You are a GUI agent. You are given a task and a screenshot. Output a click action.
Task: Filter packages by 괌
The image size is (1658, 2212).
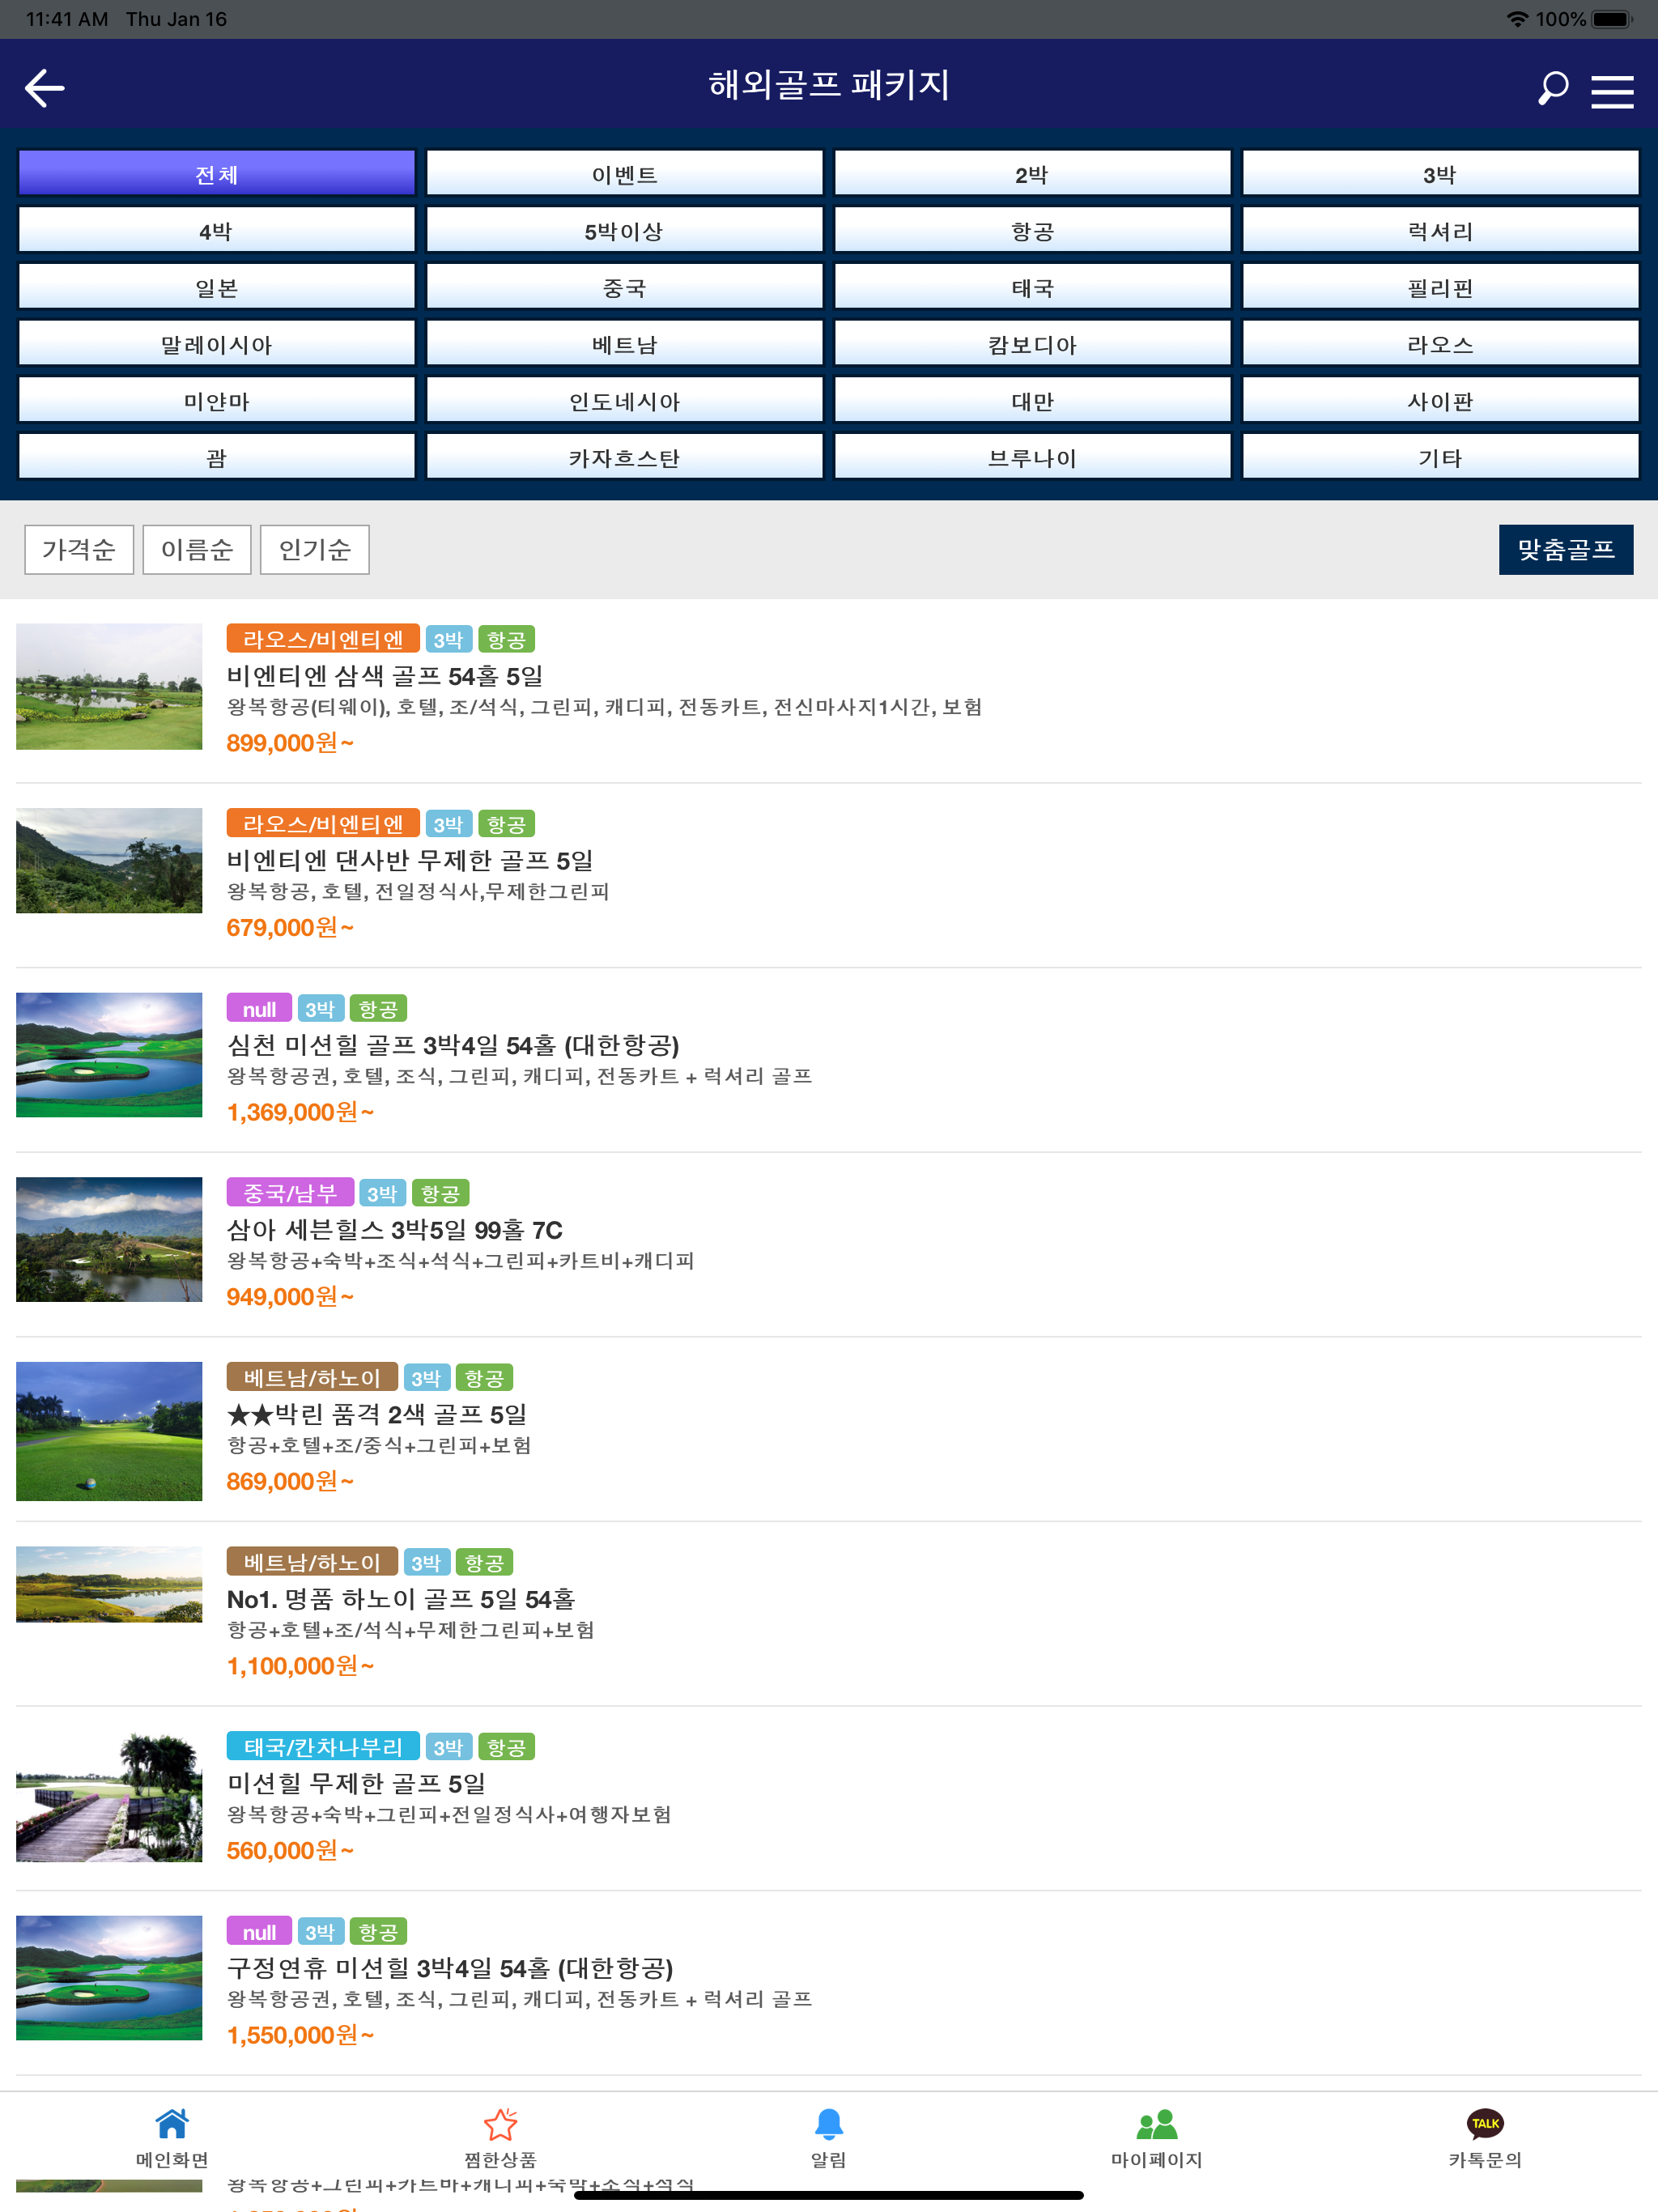[217, 457]
